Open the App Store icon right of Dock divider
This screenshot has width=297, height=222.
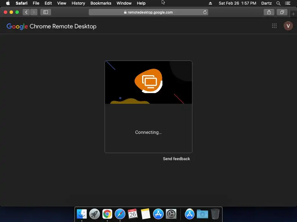[x=190, y=214]
